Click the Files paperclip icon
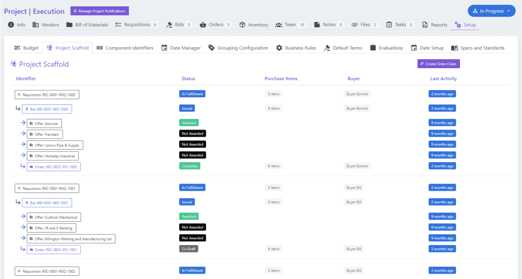The width and height of the screenshot is (522, 279). point(354,25)
